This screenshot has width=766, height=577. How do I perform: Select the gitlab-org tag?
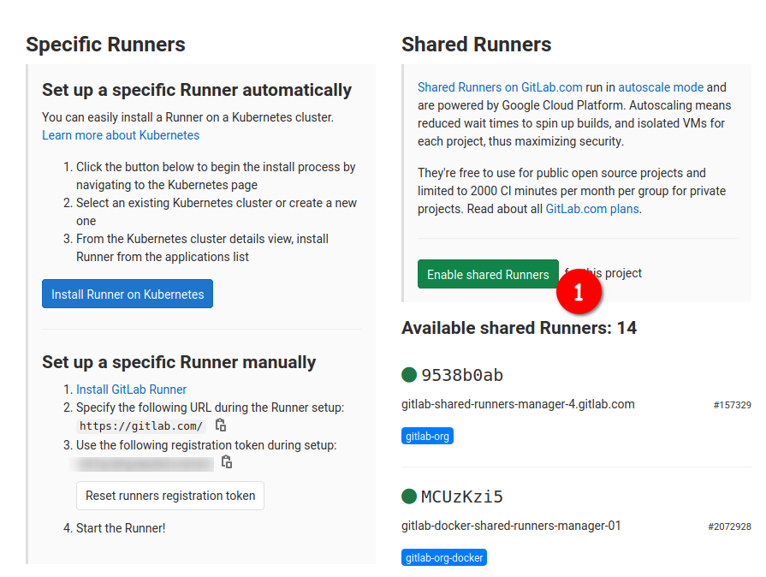pos(427,436)
